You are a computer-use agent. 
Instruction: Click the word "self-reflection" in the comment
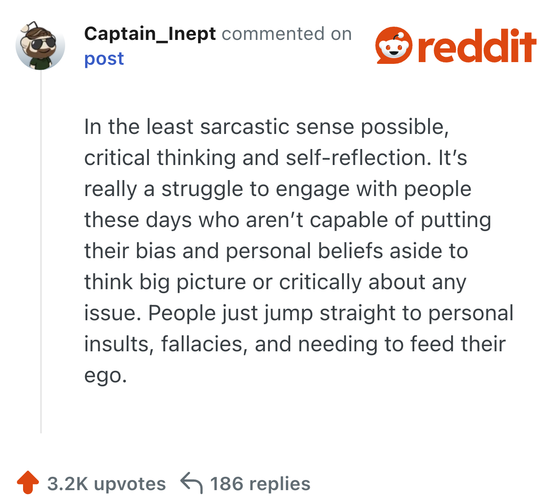[x=358, y=158]
